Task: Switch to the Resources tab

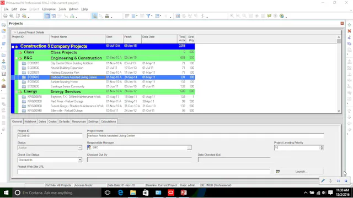Action: (x=79, y=122)
